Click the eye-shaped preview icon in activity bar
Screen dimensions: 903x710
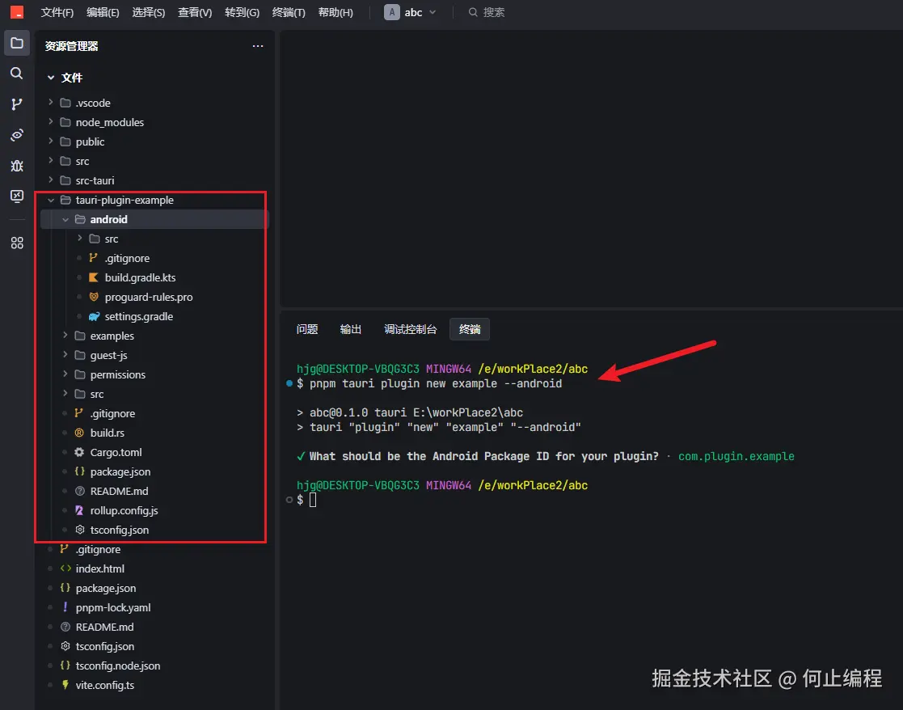click(x=17, y=135)
